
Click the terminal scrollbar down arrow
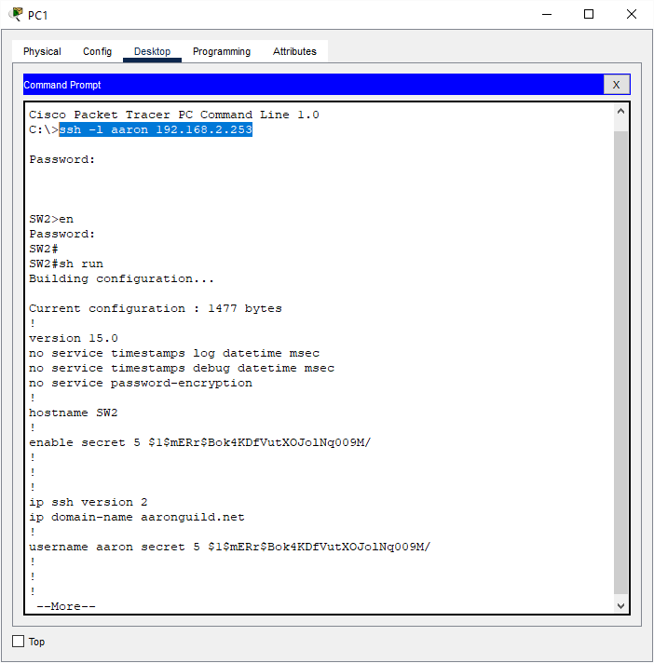[x=621, y=606]
